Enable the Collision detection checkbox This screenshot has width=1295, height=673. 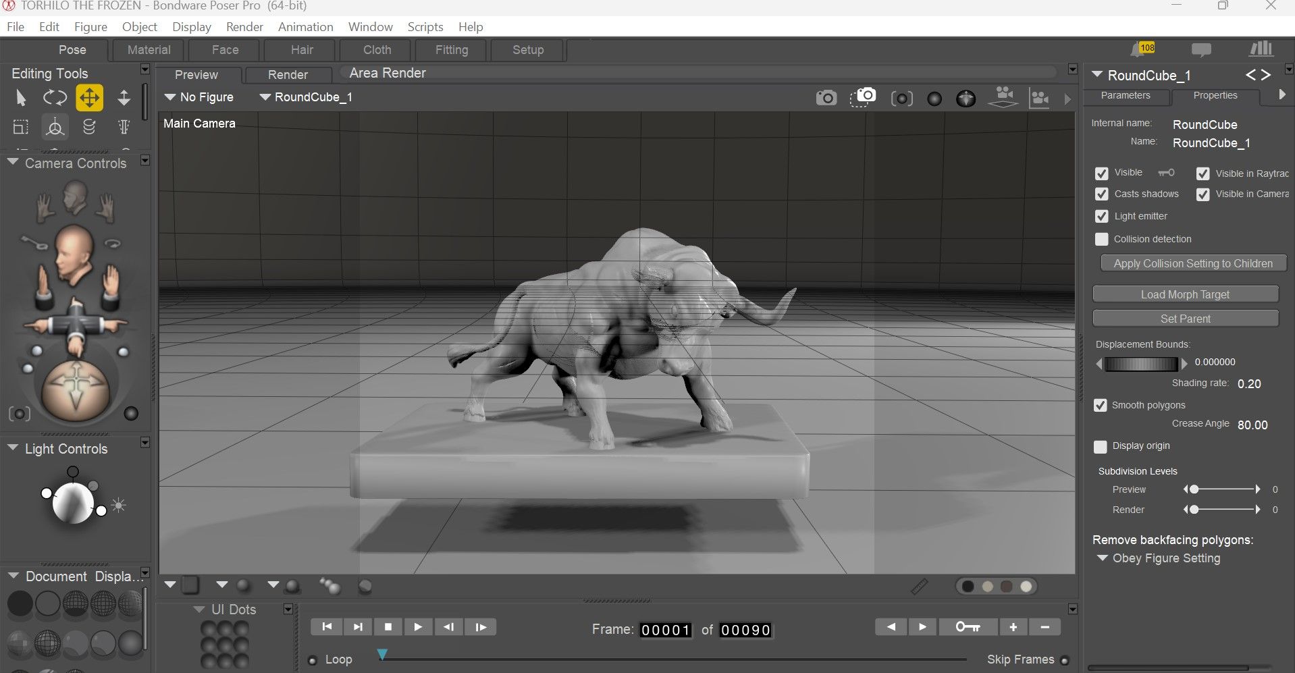[1101, 240]
